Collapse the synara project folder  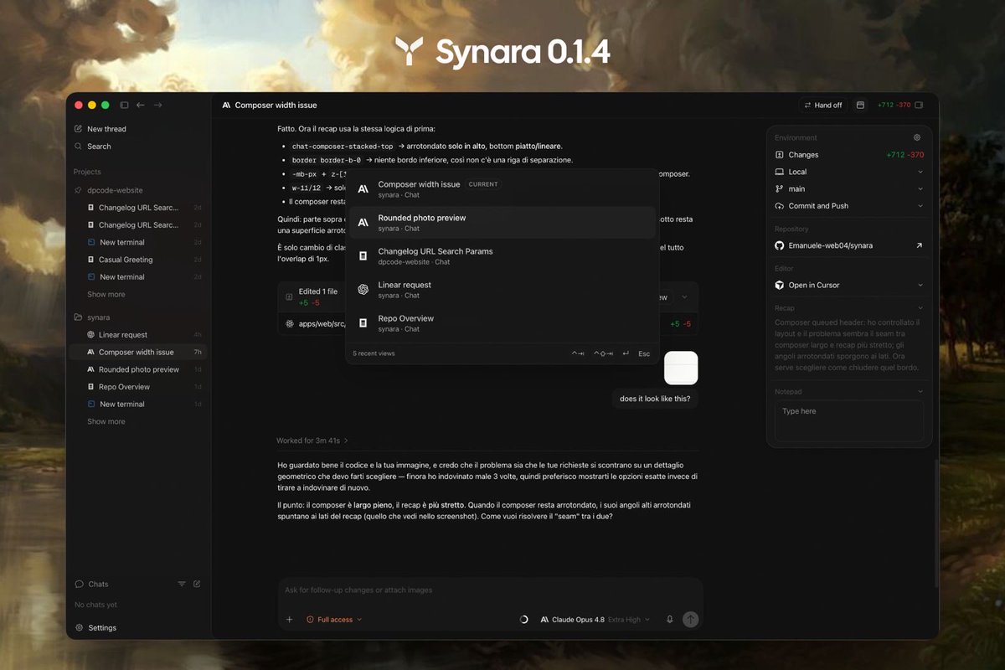click(x=98, y=317)
